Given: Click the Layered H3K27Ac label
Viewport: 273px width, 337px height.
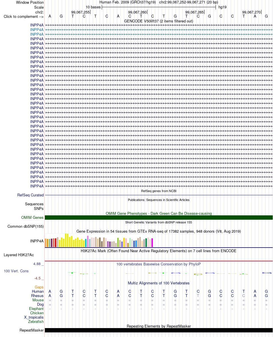Looking at the screenshot, I should 19,255.
